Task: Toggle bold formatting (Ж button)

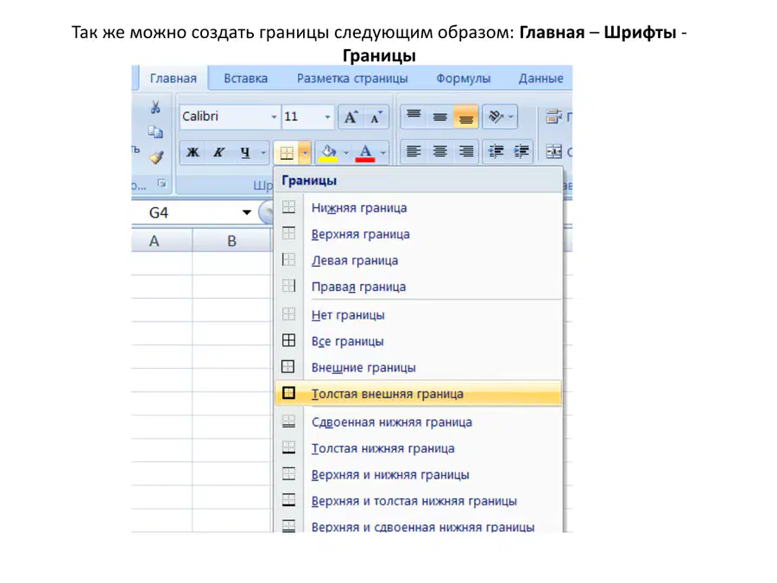Action: pos(193,152)
